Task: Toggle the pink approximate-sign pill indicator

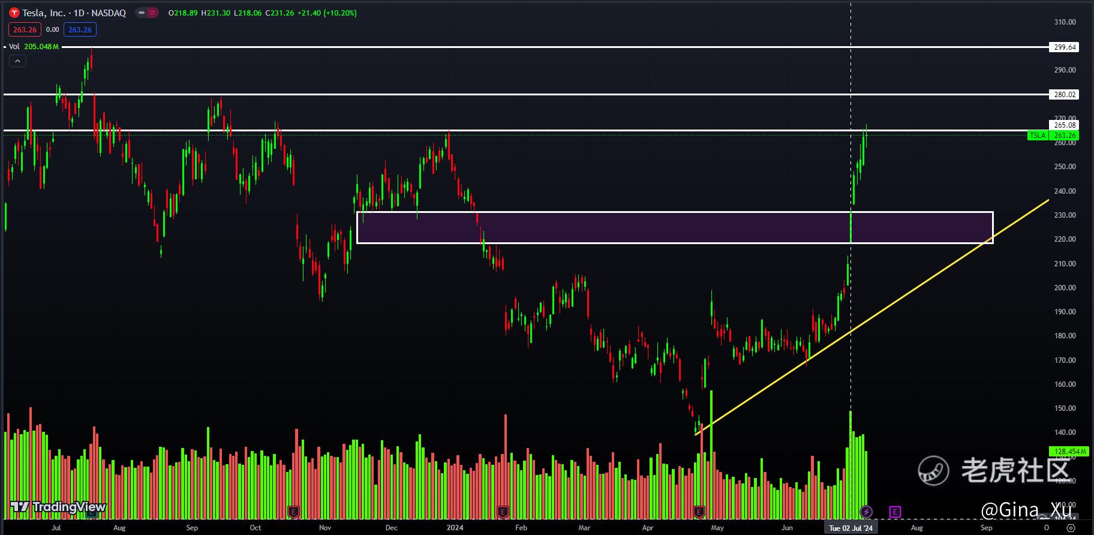Action: pos(152,13)
